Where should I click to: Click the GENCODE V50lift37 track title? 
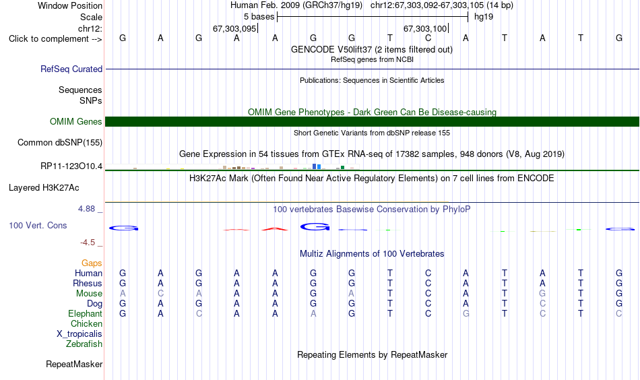[371, 49]
